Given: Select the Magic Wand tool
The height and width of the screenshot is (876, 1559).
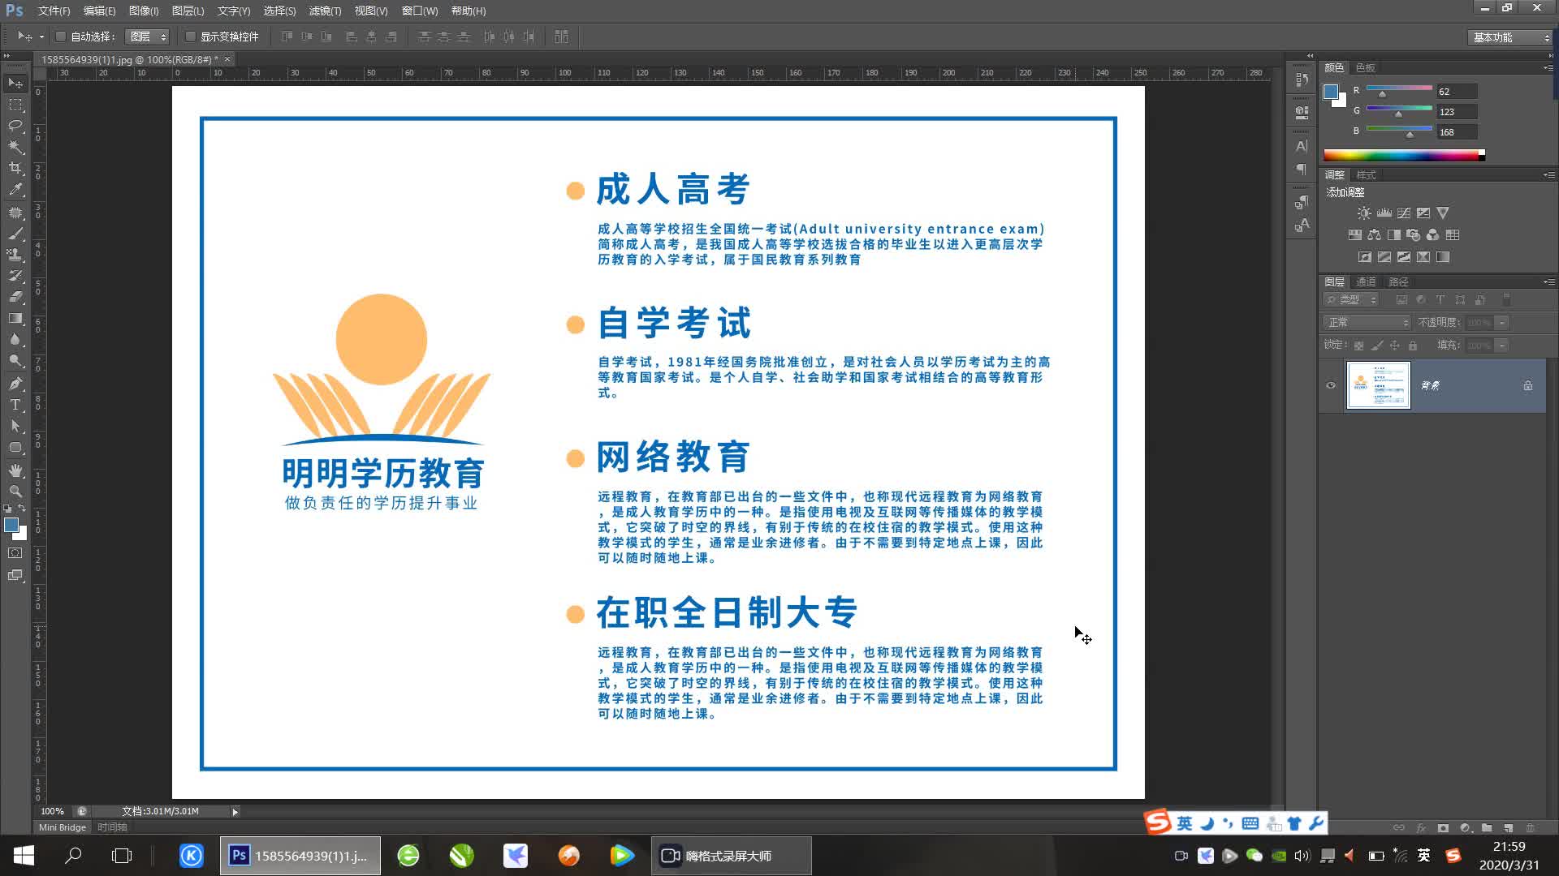Looking at the screenshot, I should pos(15,147).
